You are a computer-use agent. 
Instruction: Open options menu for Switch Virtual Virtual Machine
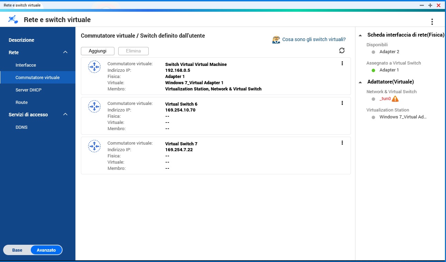click(342, 63)
